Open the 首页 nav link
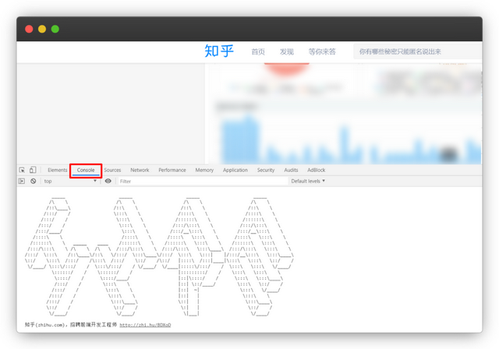 [x=258, y=51]
